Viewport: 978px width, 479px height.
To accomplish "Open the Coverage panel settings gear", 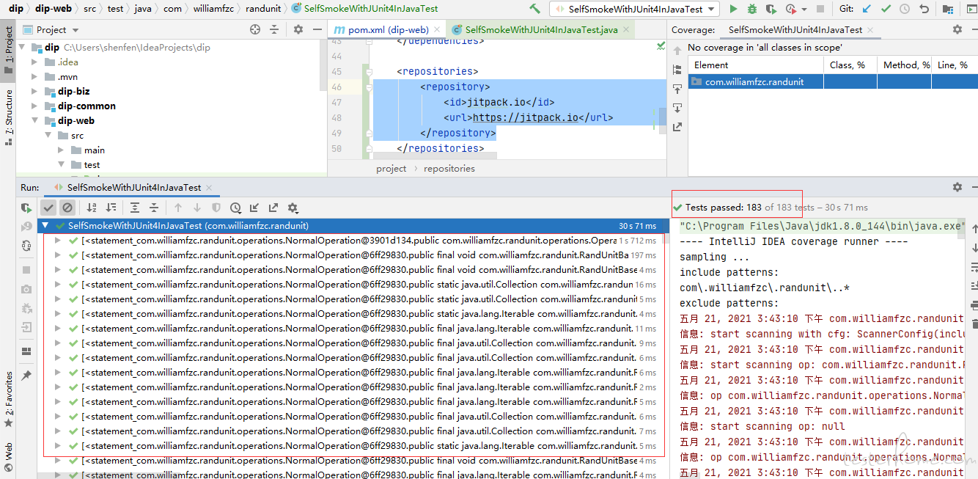I will click(957, 29).
